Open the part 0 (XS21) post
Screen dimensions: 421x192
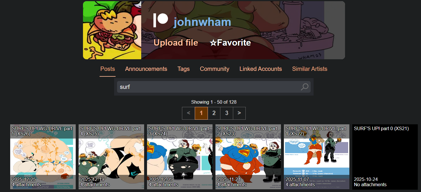[x=385, y=157]
